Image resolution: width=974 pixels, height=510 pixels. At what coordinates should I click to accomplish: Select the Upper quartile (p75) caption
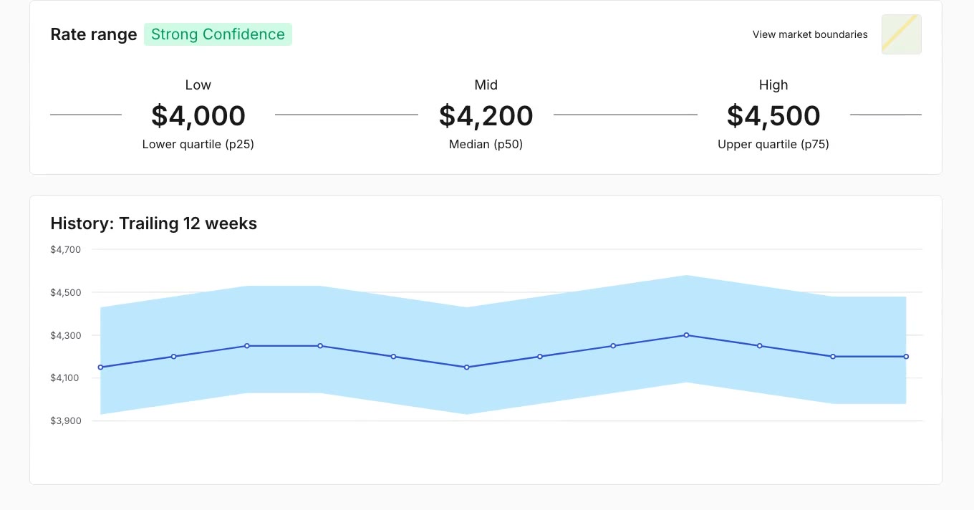tap(773, 144)
